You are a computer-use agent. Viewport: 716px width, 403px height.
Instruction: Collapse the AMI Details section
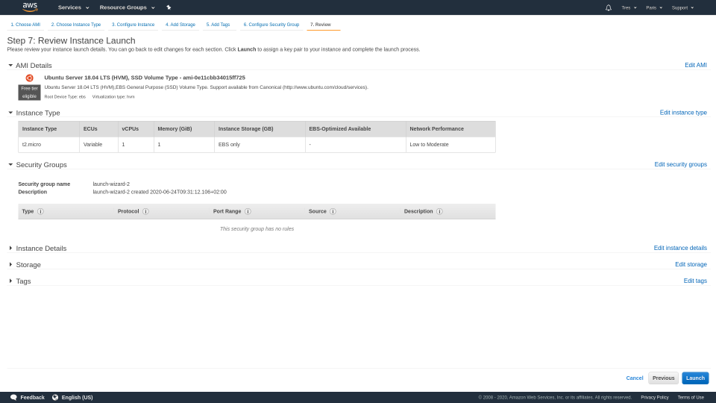pyautogui.click(x=10, y=66)
